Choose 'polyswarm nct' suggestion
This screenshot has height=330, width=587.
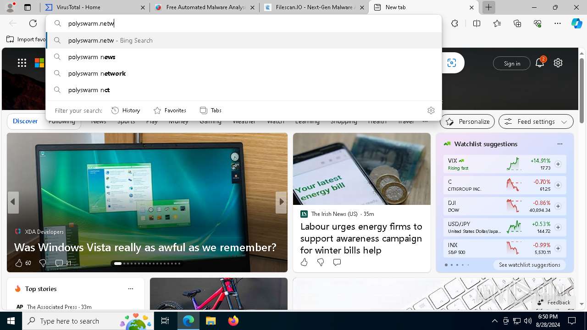[x=244, y=90]
